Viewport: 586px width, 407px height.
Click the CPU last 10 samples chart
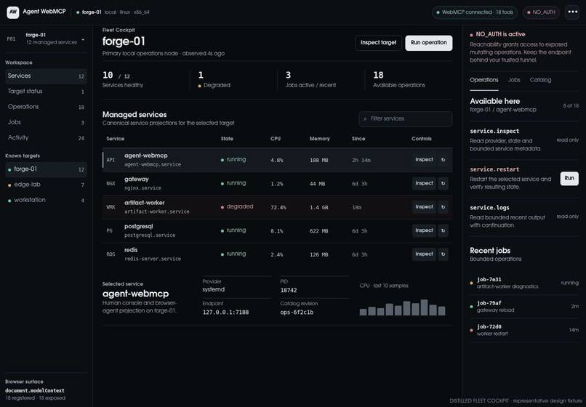[x=403, y=307]
